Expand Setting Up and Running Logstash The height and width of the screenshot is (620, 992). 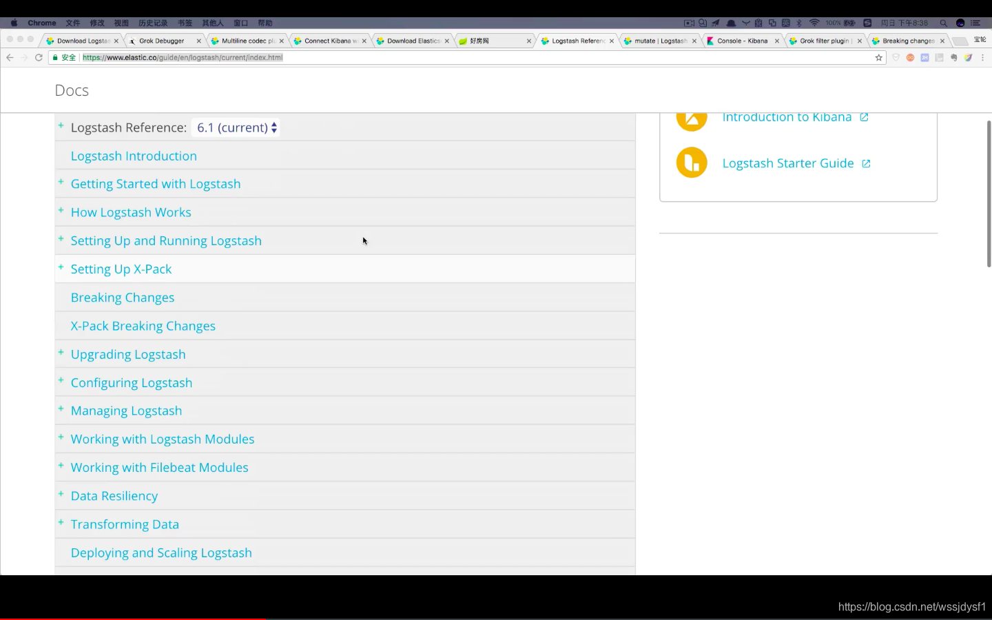pyautogui.click(x=61, y=238)
